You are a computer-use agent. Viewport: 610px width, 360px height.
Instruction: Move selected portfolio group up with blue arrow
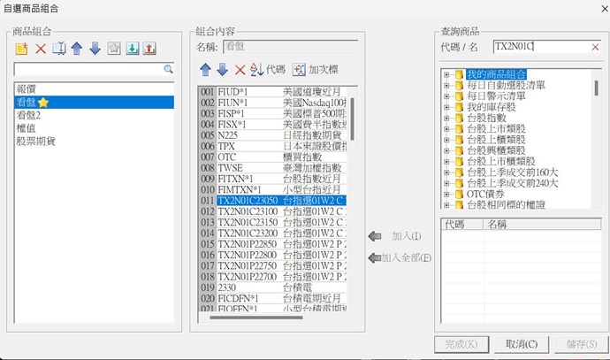[77, 48]
